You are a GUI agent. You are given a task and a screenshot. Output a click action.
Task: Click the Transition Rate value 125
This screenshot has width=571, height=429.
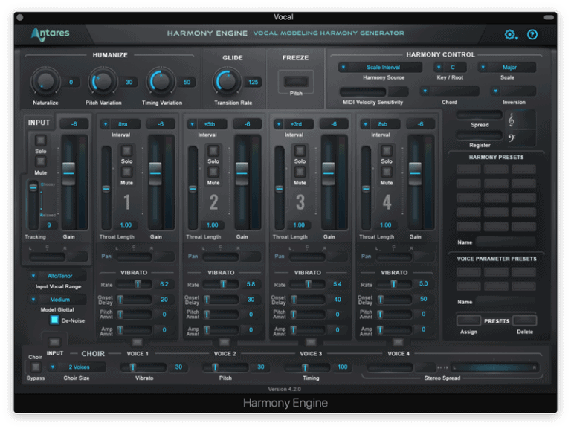click(253, 82)
